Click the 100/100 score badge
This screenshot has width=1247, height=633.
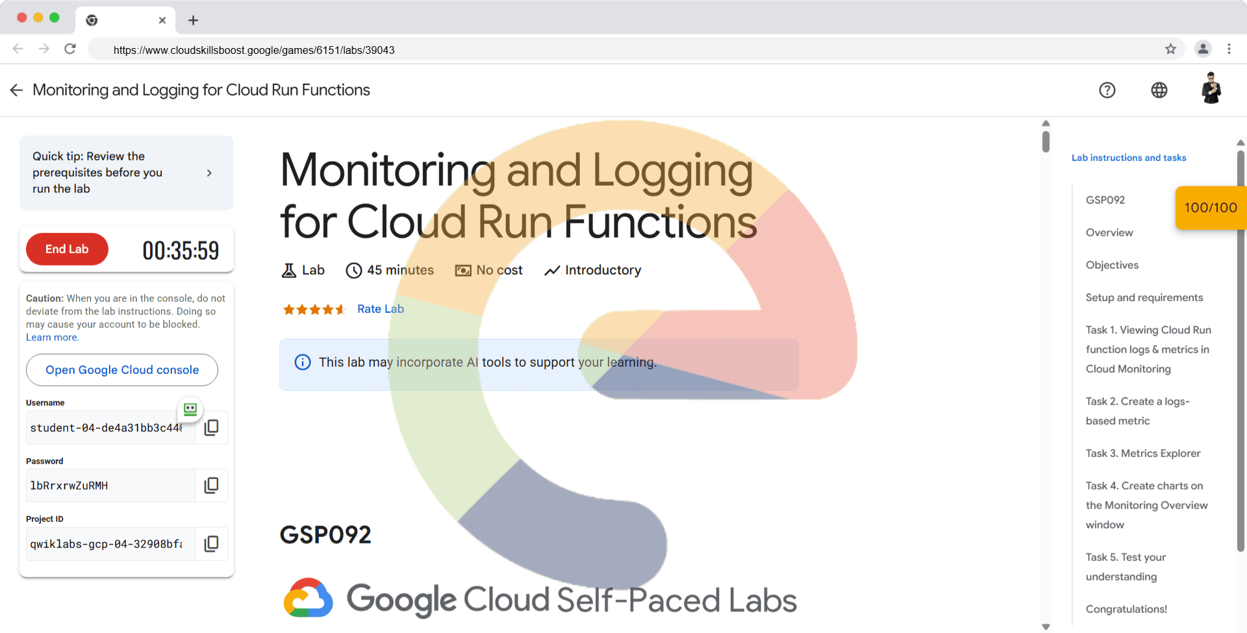coord(1211,208)
